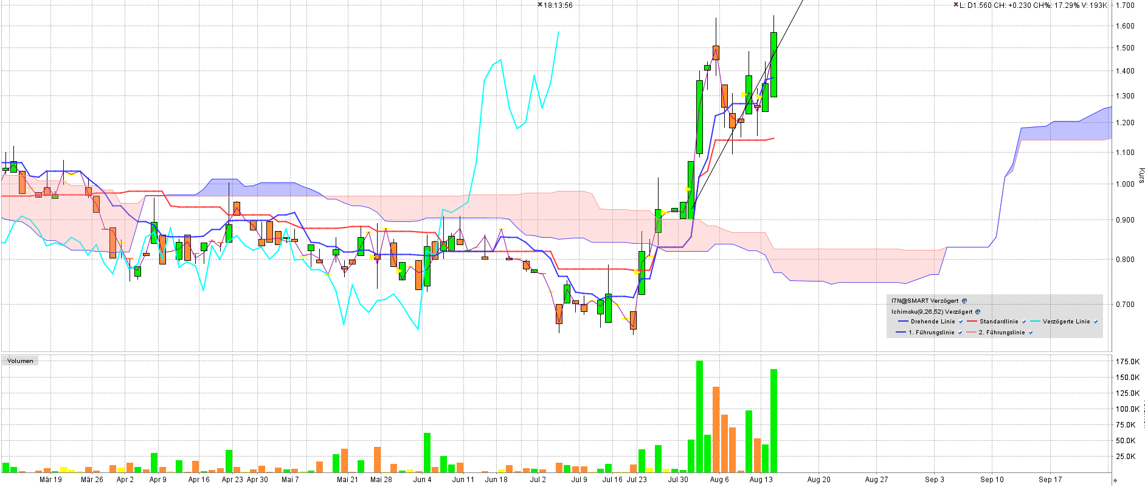Click the Volumen panel label
This screenshot has height=487, width=1145.
click(x=20, y=361)
